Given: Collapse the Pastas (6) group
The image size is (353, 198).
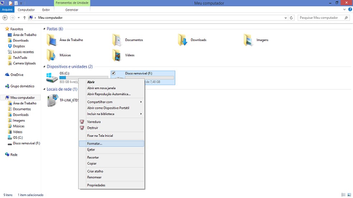Looking at the screenshot, I should 44,29.
